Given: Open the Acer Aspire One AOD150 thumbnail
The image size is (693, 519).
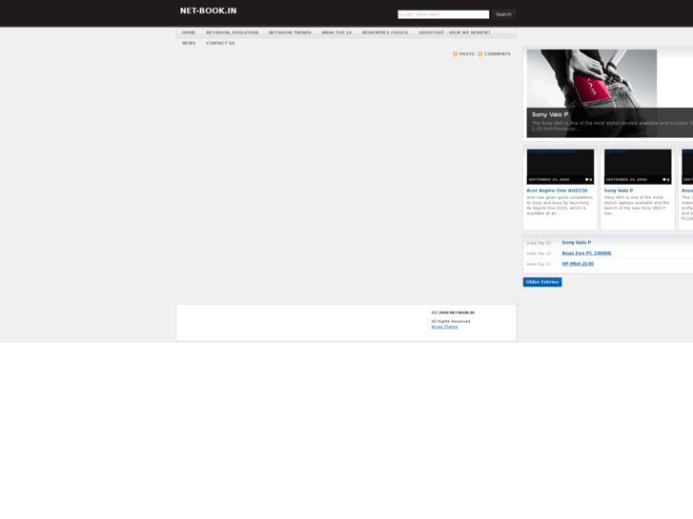Looking at the screenshot, I should pos(560,167).
